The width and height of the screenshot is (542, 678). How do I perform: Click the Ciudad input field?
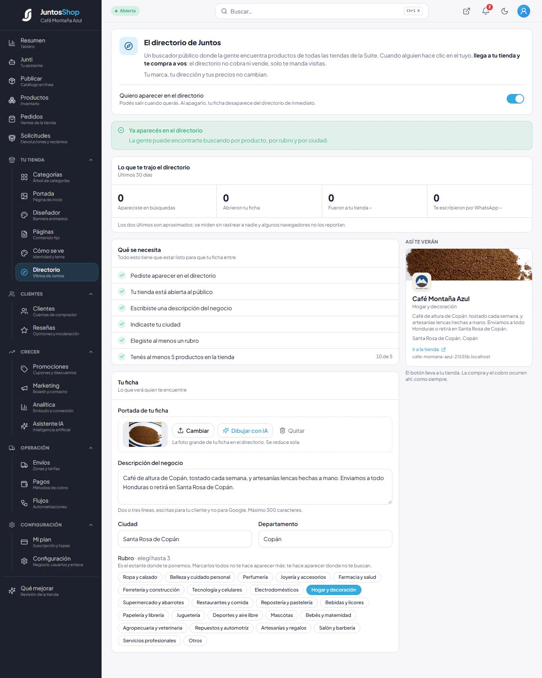[185, 539]
